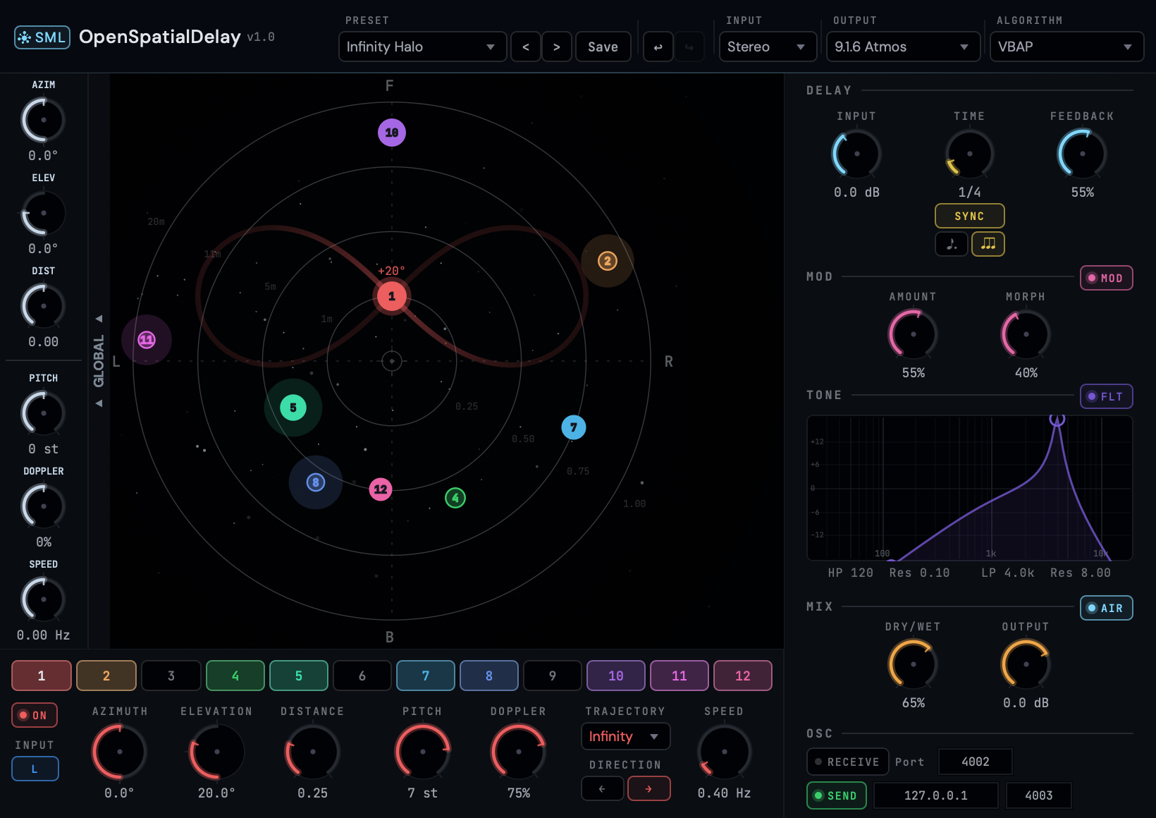Select source node 8 in spatial view
This screenshot has height=818, width=1156.
coord(316,482)
